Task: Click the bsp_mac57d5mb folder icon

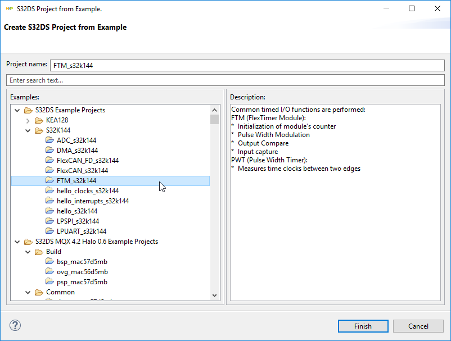Action: click(50, 262)
